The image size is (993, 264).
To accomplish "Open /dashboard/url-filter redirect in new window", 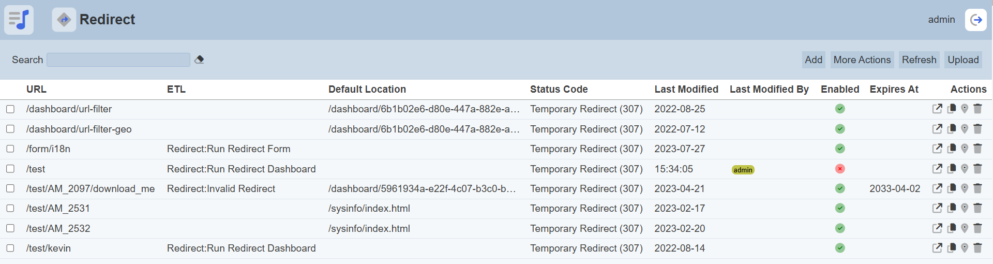I will coord(937,109).
